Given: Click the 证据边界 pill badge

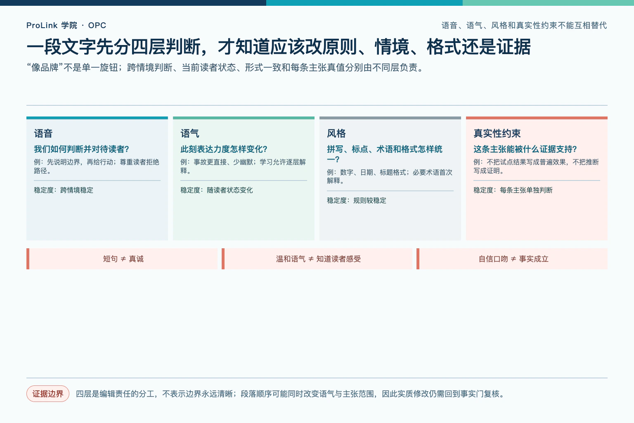Looking at the screenshot, I should 48,394.
